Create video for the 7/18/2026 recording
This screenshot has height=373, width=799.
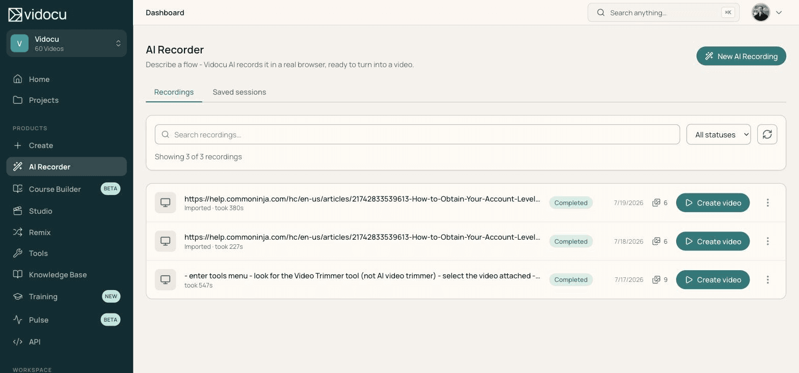(713, 241)
